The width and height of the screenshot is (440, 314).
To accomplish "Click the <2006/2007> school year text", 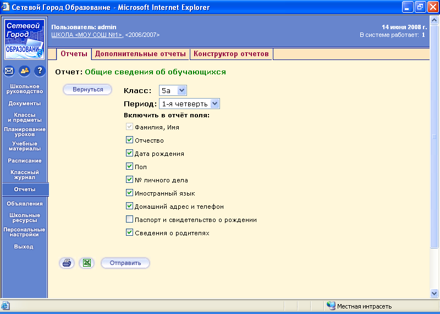I will pyautogui.click(x=142, y=35).
